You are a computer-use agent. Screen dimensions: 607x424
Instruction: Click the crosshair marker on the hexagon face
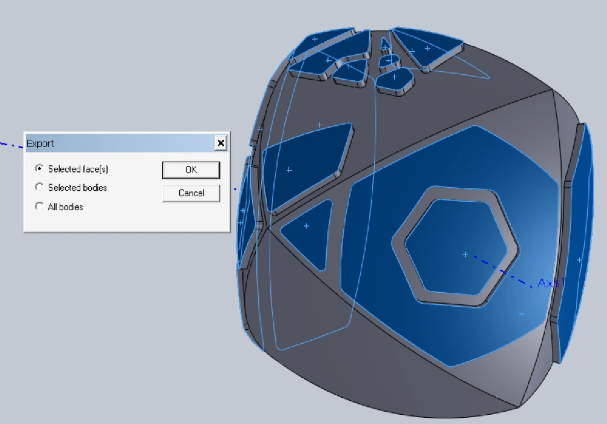(x=465, y=254)
